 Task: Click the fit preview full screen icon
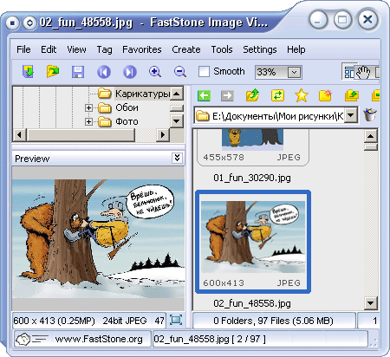176,320
